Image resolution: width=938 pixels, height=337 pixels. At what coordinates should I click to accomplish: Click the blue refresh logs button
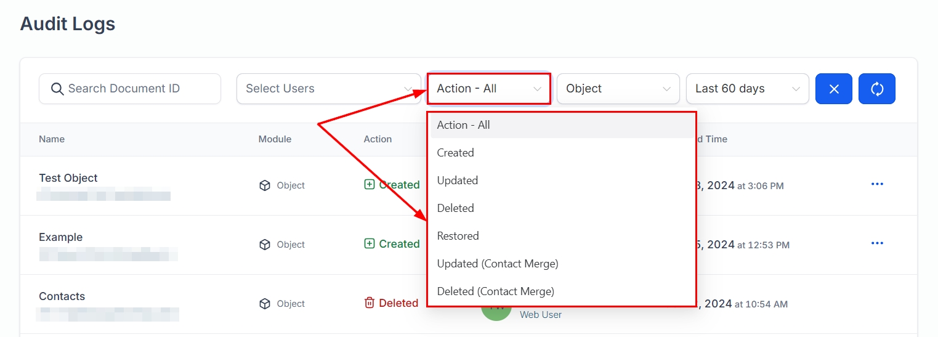[x=876, y=89]
